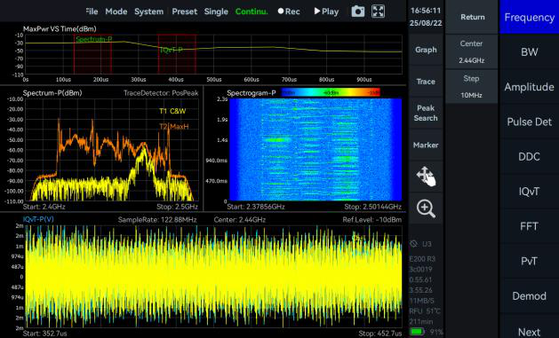Select the Amplitude tab

click(529, 87)
